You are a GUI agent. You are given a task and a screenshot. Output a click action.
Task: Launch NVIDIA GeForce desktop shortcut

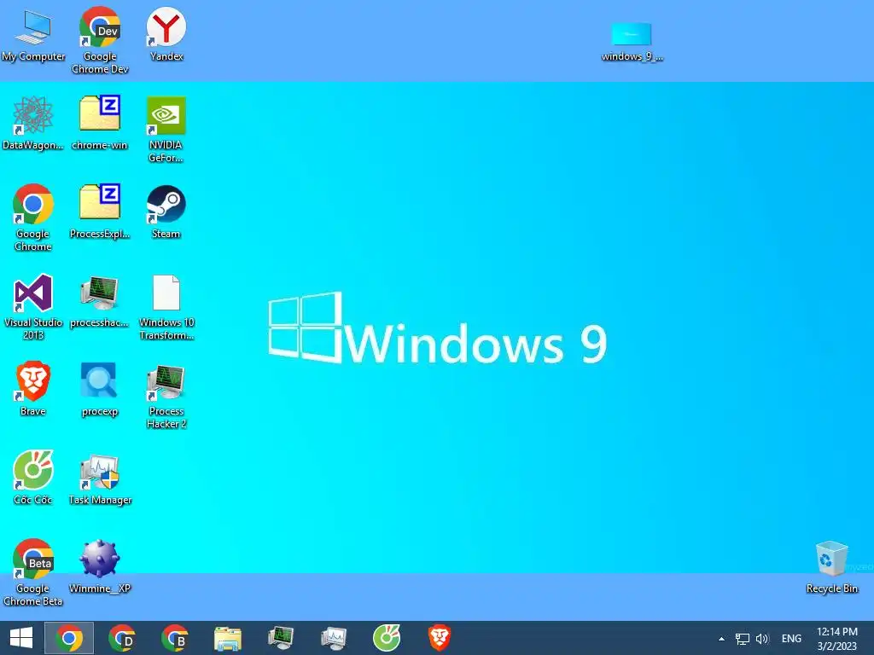coord(166,130)
